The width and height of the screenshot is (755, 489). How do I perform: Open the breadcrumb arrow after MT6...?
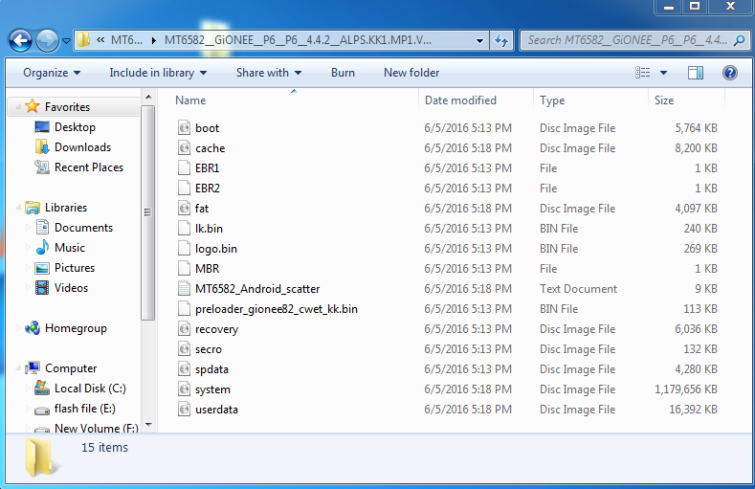click(154, 41)
